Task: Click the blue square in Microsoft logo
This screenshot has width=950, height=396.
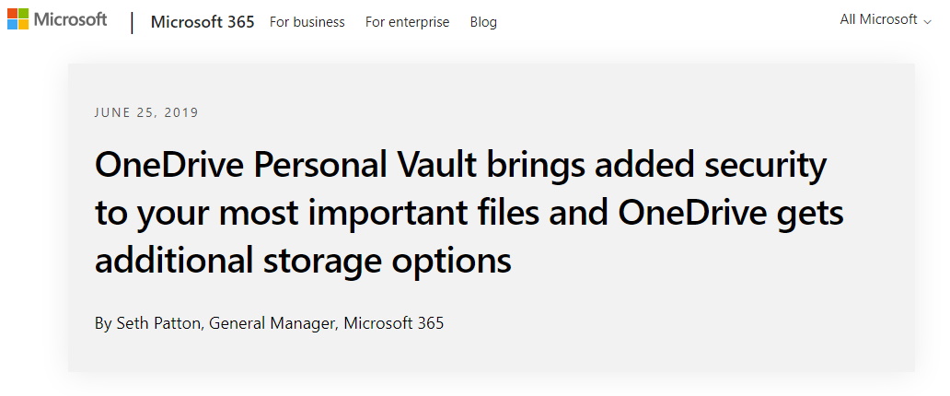Action: (12, 24)
